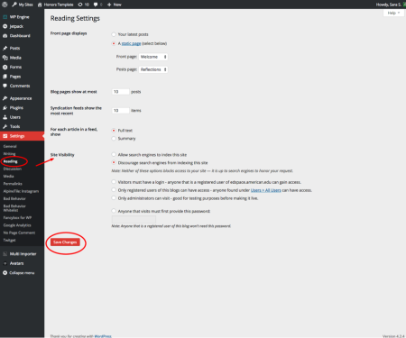Click the Jetpack sidebar icon
406x338 pixels.
(5, 26)
